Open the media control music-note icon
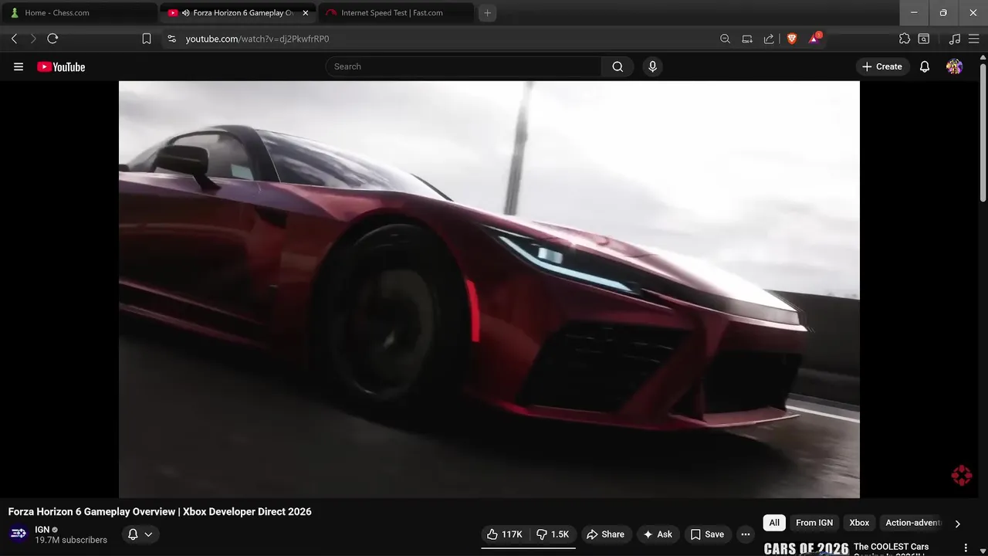 pyautogui.click(x=955, y=39)
